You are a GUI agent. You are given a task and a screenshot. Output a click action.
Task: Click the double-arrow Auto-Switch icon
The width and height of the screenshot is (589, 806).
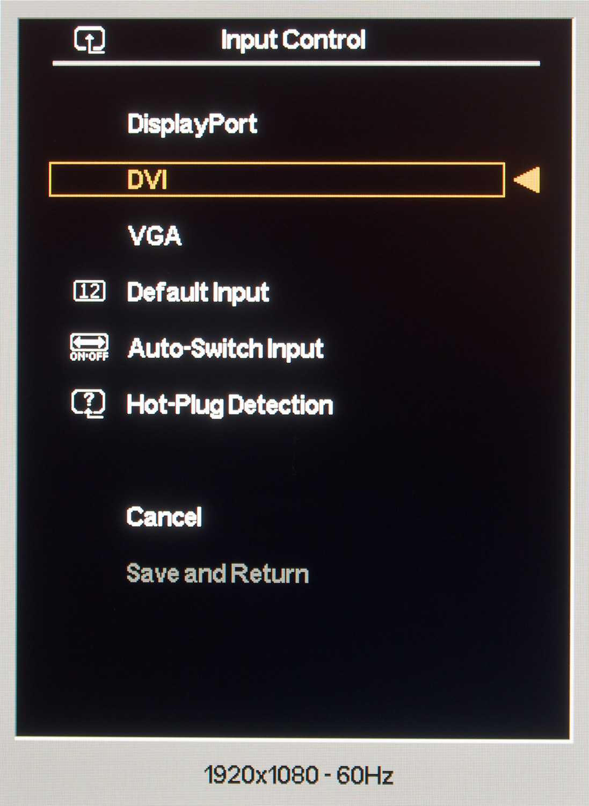[x=89, y=342]
